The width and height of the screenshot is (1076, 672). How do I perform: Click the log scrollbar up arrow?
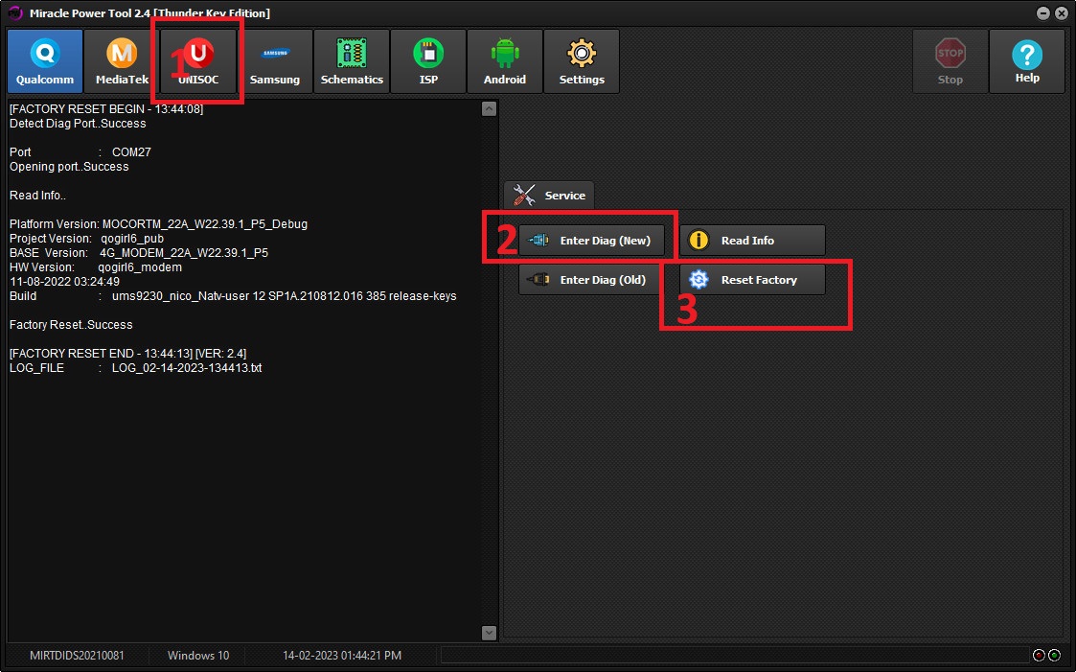[x=490, y=109]
